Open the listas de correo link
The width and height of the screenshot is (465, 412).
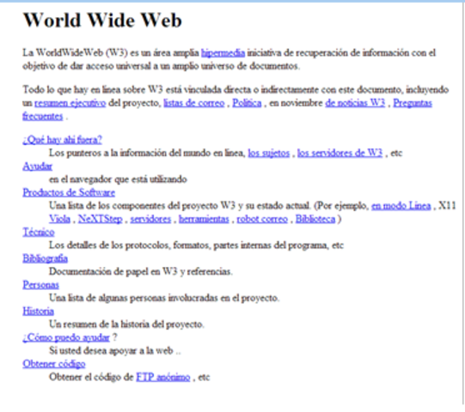pos(194,103)
